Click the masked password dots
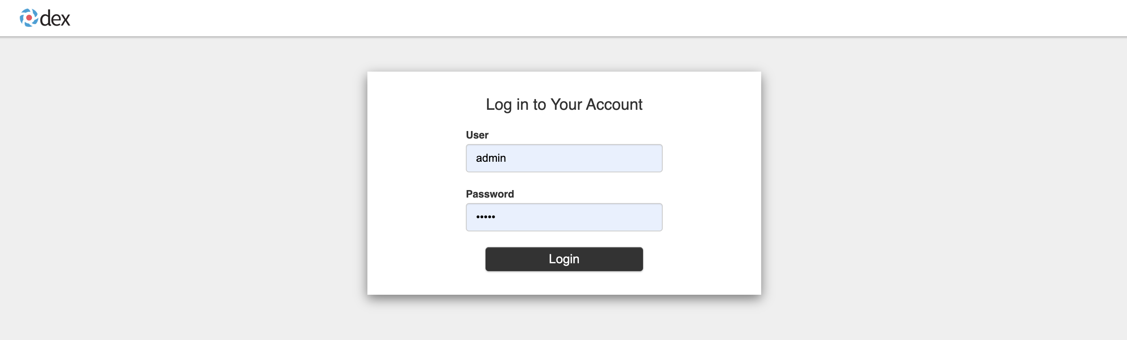Screen dimensions: 1127x340 coord(486,217)
